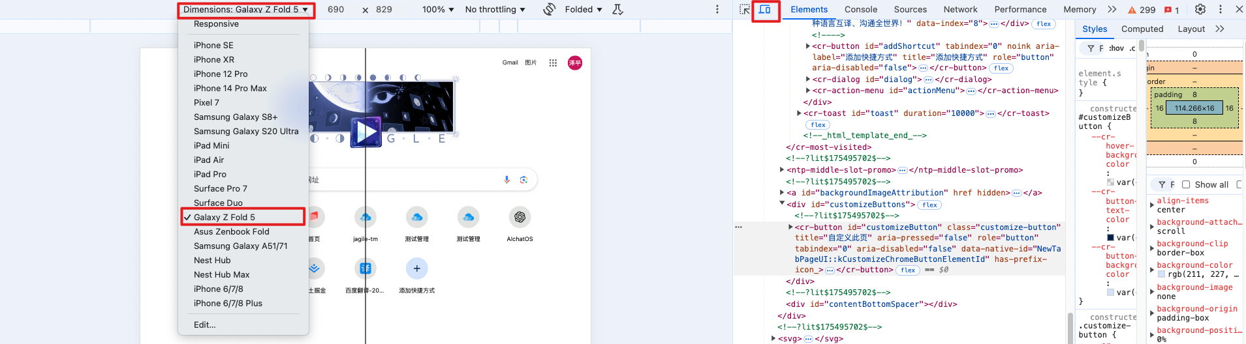1246x344 pixels.
Task: Expand the customizeButton cr-button node
Action: (x=790, y=227)
